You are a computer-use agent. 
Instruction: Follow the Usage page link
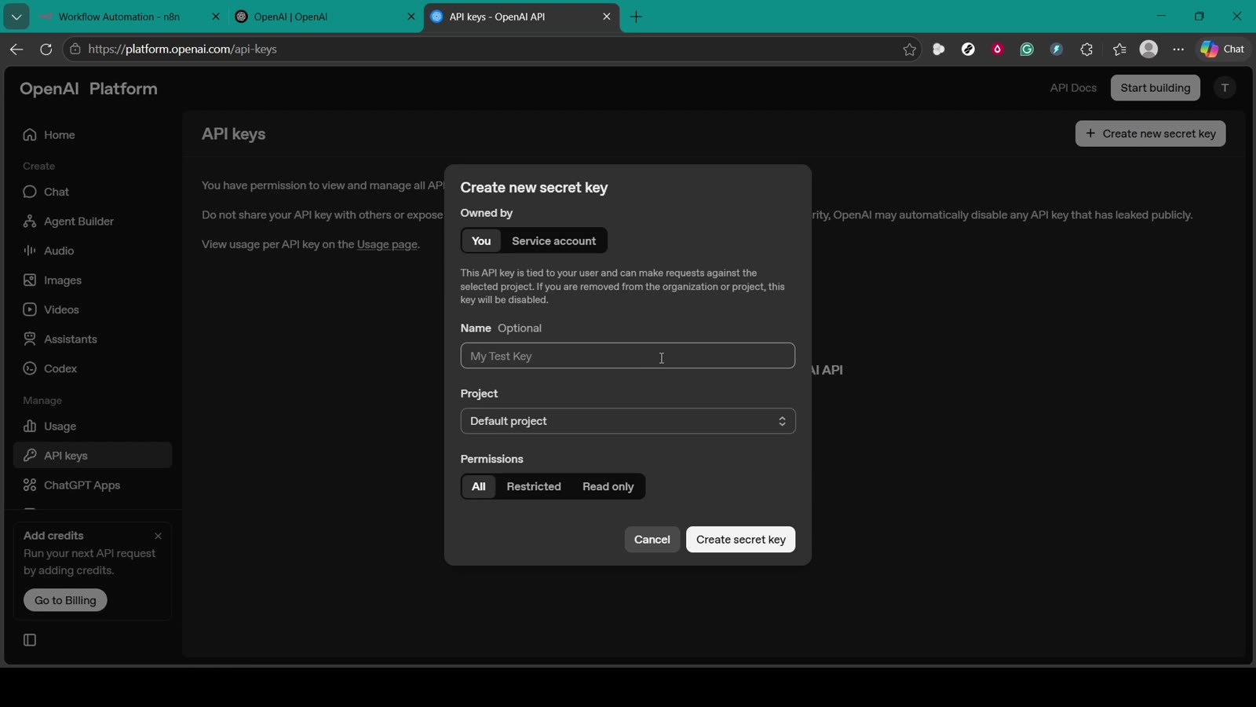[x=387, y=244]
